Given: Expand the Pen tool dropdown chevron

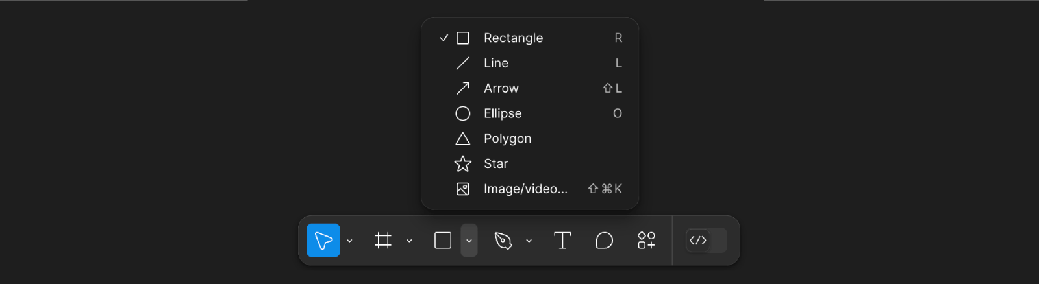Looking at the screenshot, I should (x=529, y=241).
